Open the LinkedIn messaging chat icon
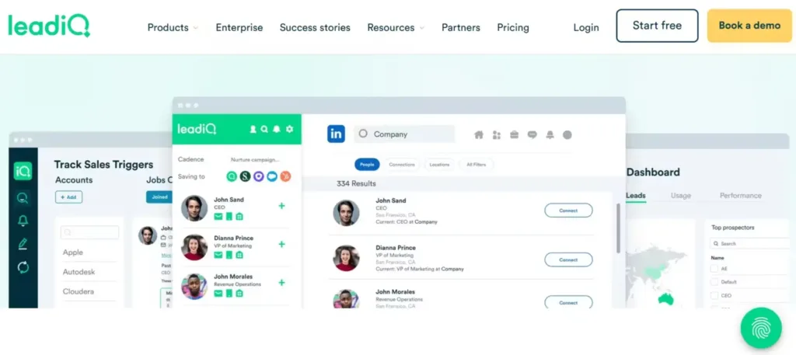The width and height of the screenshot is (796, 355). 532,134
